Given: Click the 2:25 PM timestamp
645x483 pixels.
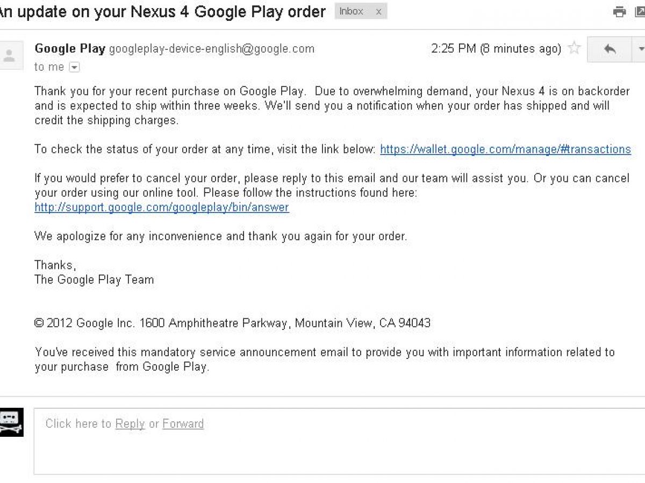Looking at the screenshot, I should (x=453, y=49).
